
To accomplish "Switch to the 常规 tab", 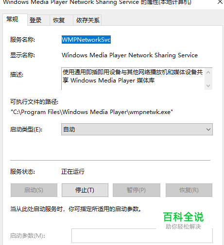I will coord(15,19).
